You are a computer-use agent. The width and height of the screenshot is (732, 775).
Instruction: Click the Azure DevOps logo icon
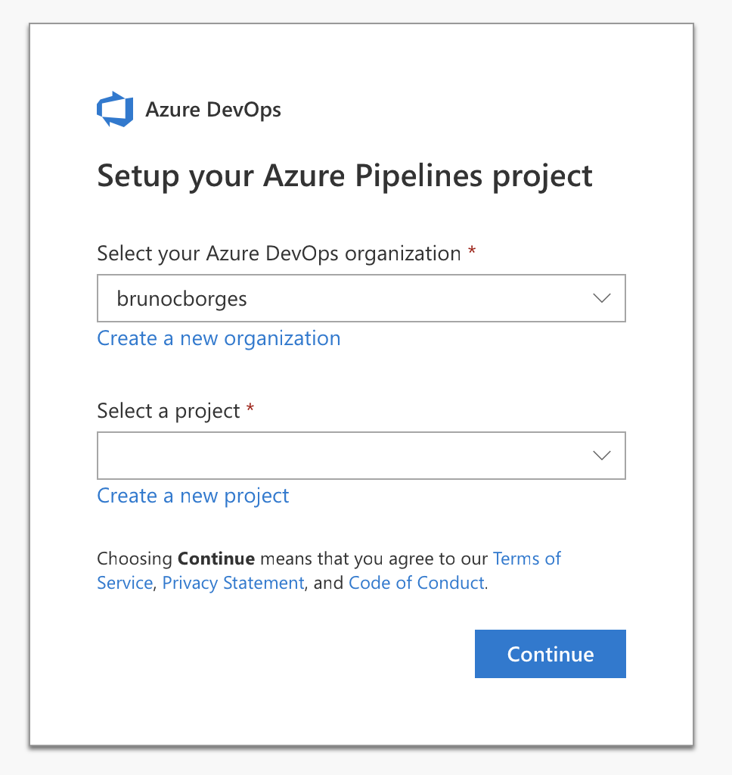coord(115,109)
